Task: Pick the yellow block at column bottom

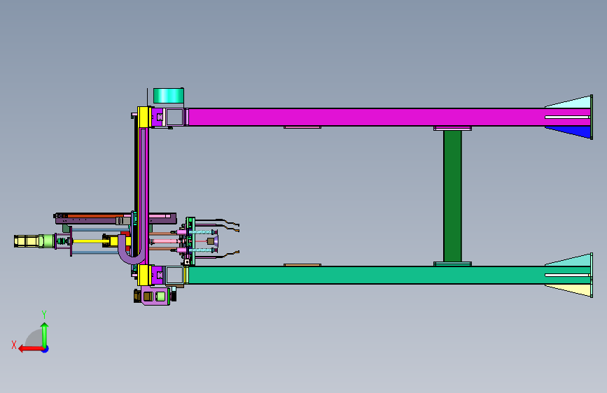Action: tap(144, 275)
